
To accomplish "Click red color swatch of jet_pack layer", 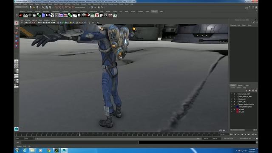I will pyautogui.click(x=238, y=109).
